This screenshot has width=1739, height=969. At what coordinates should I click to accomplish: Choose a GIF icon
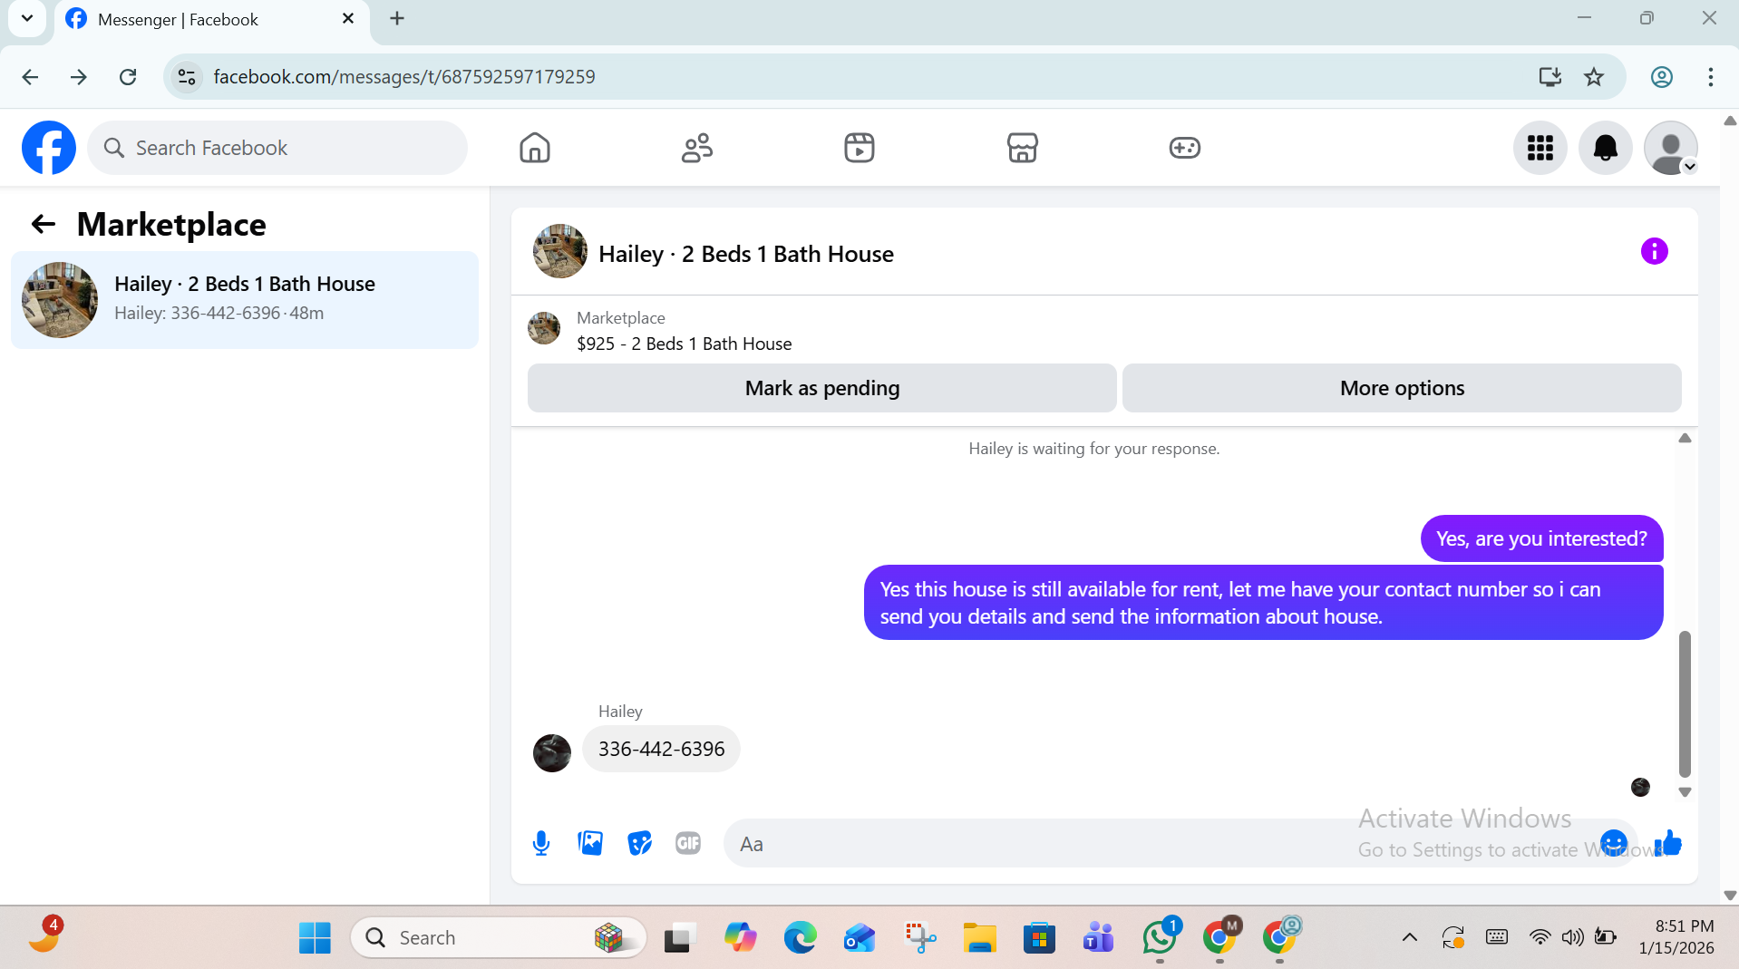688,844
